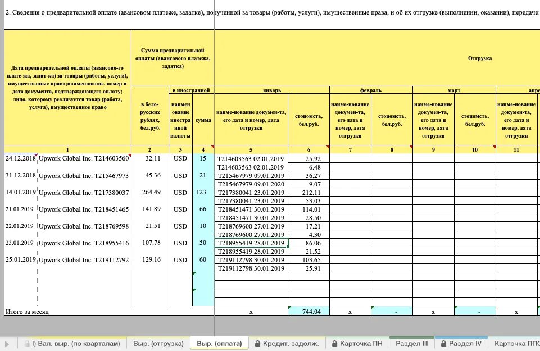Select the currency sum cell 15

pos(203,158)
